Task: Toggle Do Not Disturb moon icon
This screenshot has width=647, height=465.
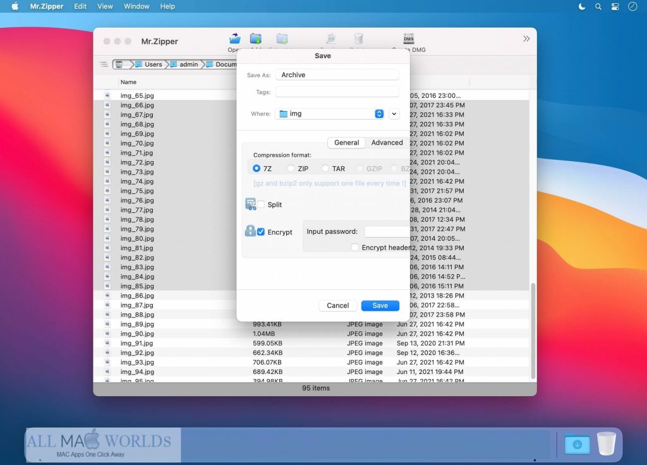Action: pyautogui.click(x=582, y=6)
